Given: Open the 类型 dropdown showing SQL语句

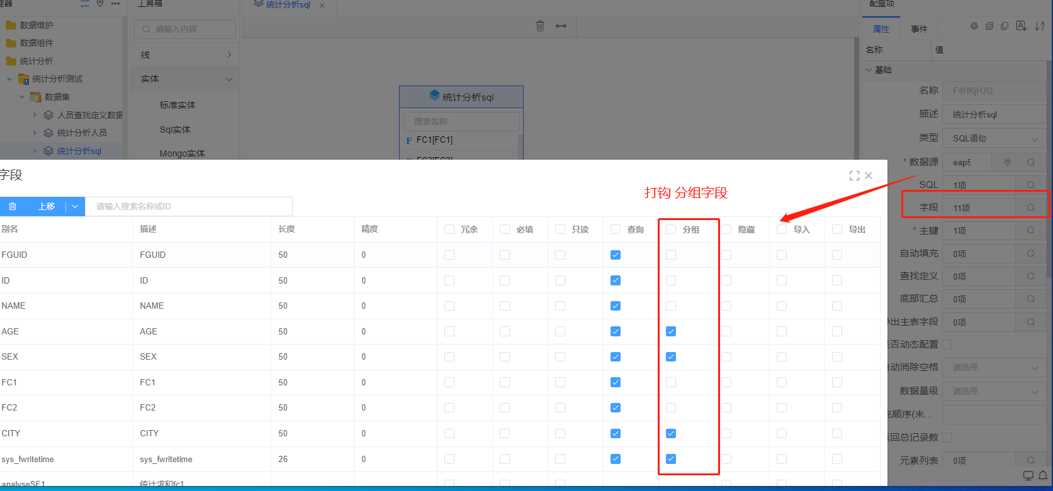Looking at the screenshot, I should point(994,138).
